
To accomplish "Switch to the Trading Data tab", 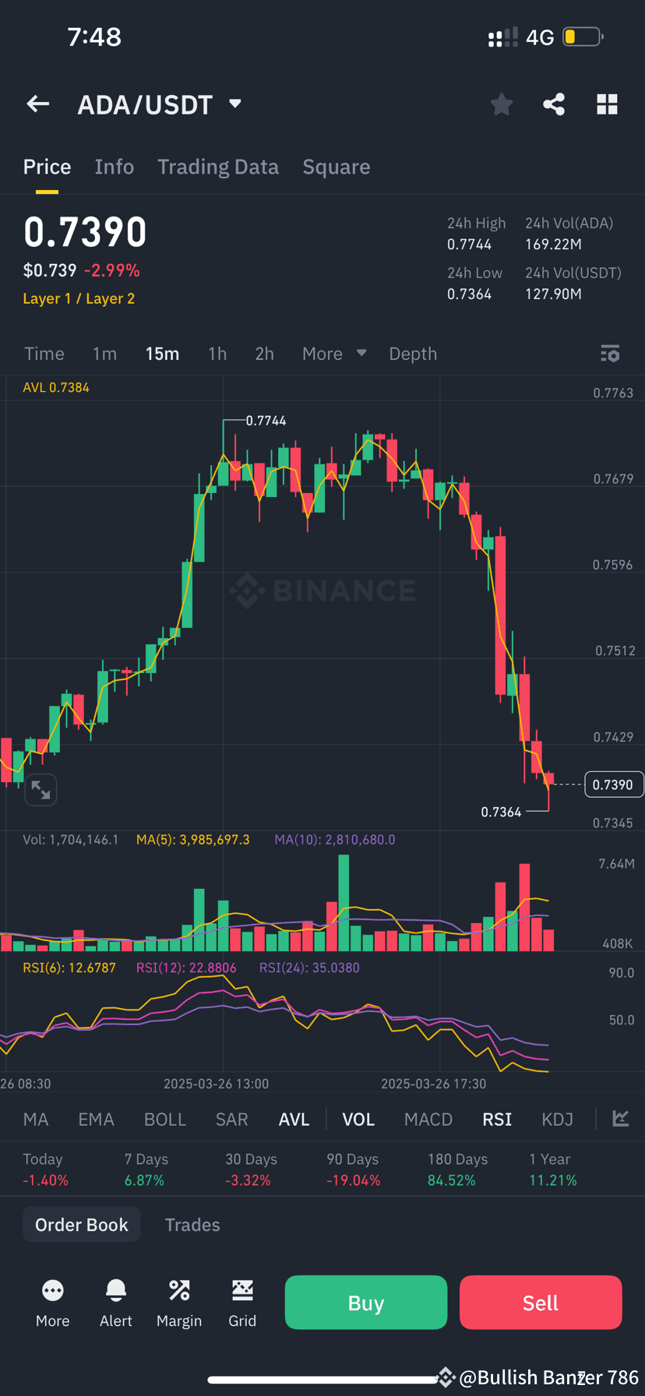I will point(218,166).
